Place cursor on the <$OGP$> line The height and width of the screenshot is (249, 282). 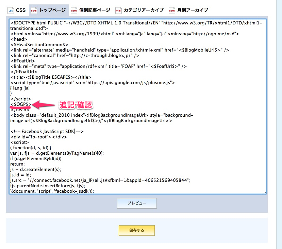point(21,104)
